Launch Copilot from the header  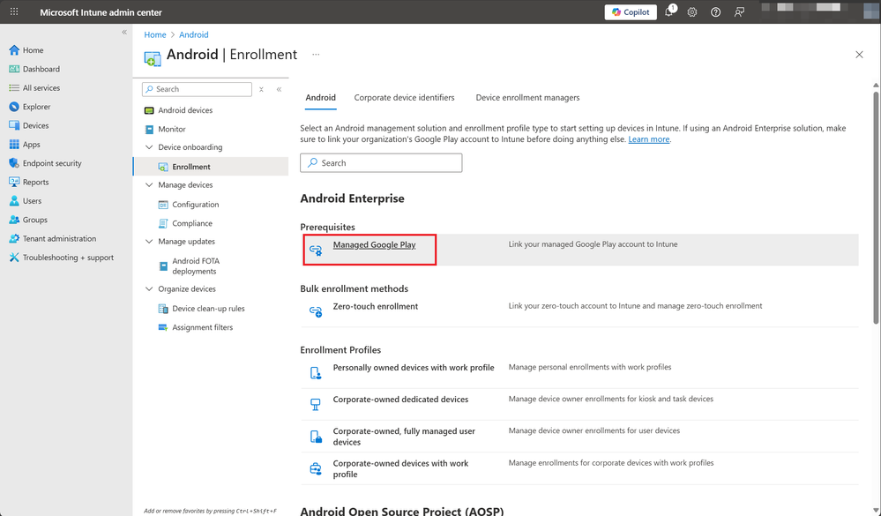point(631,12)
